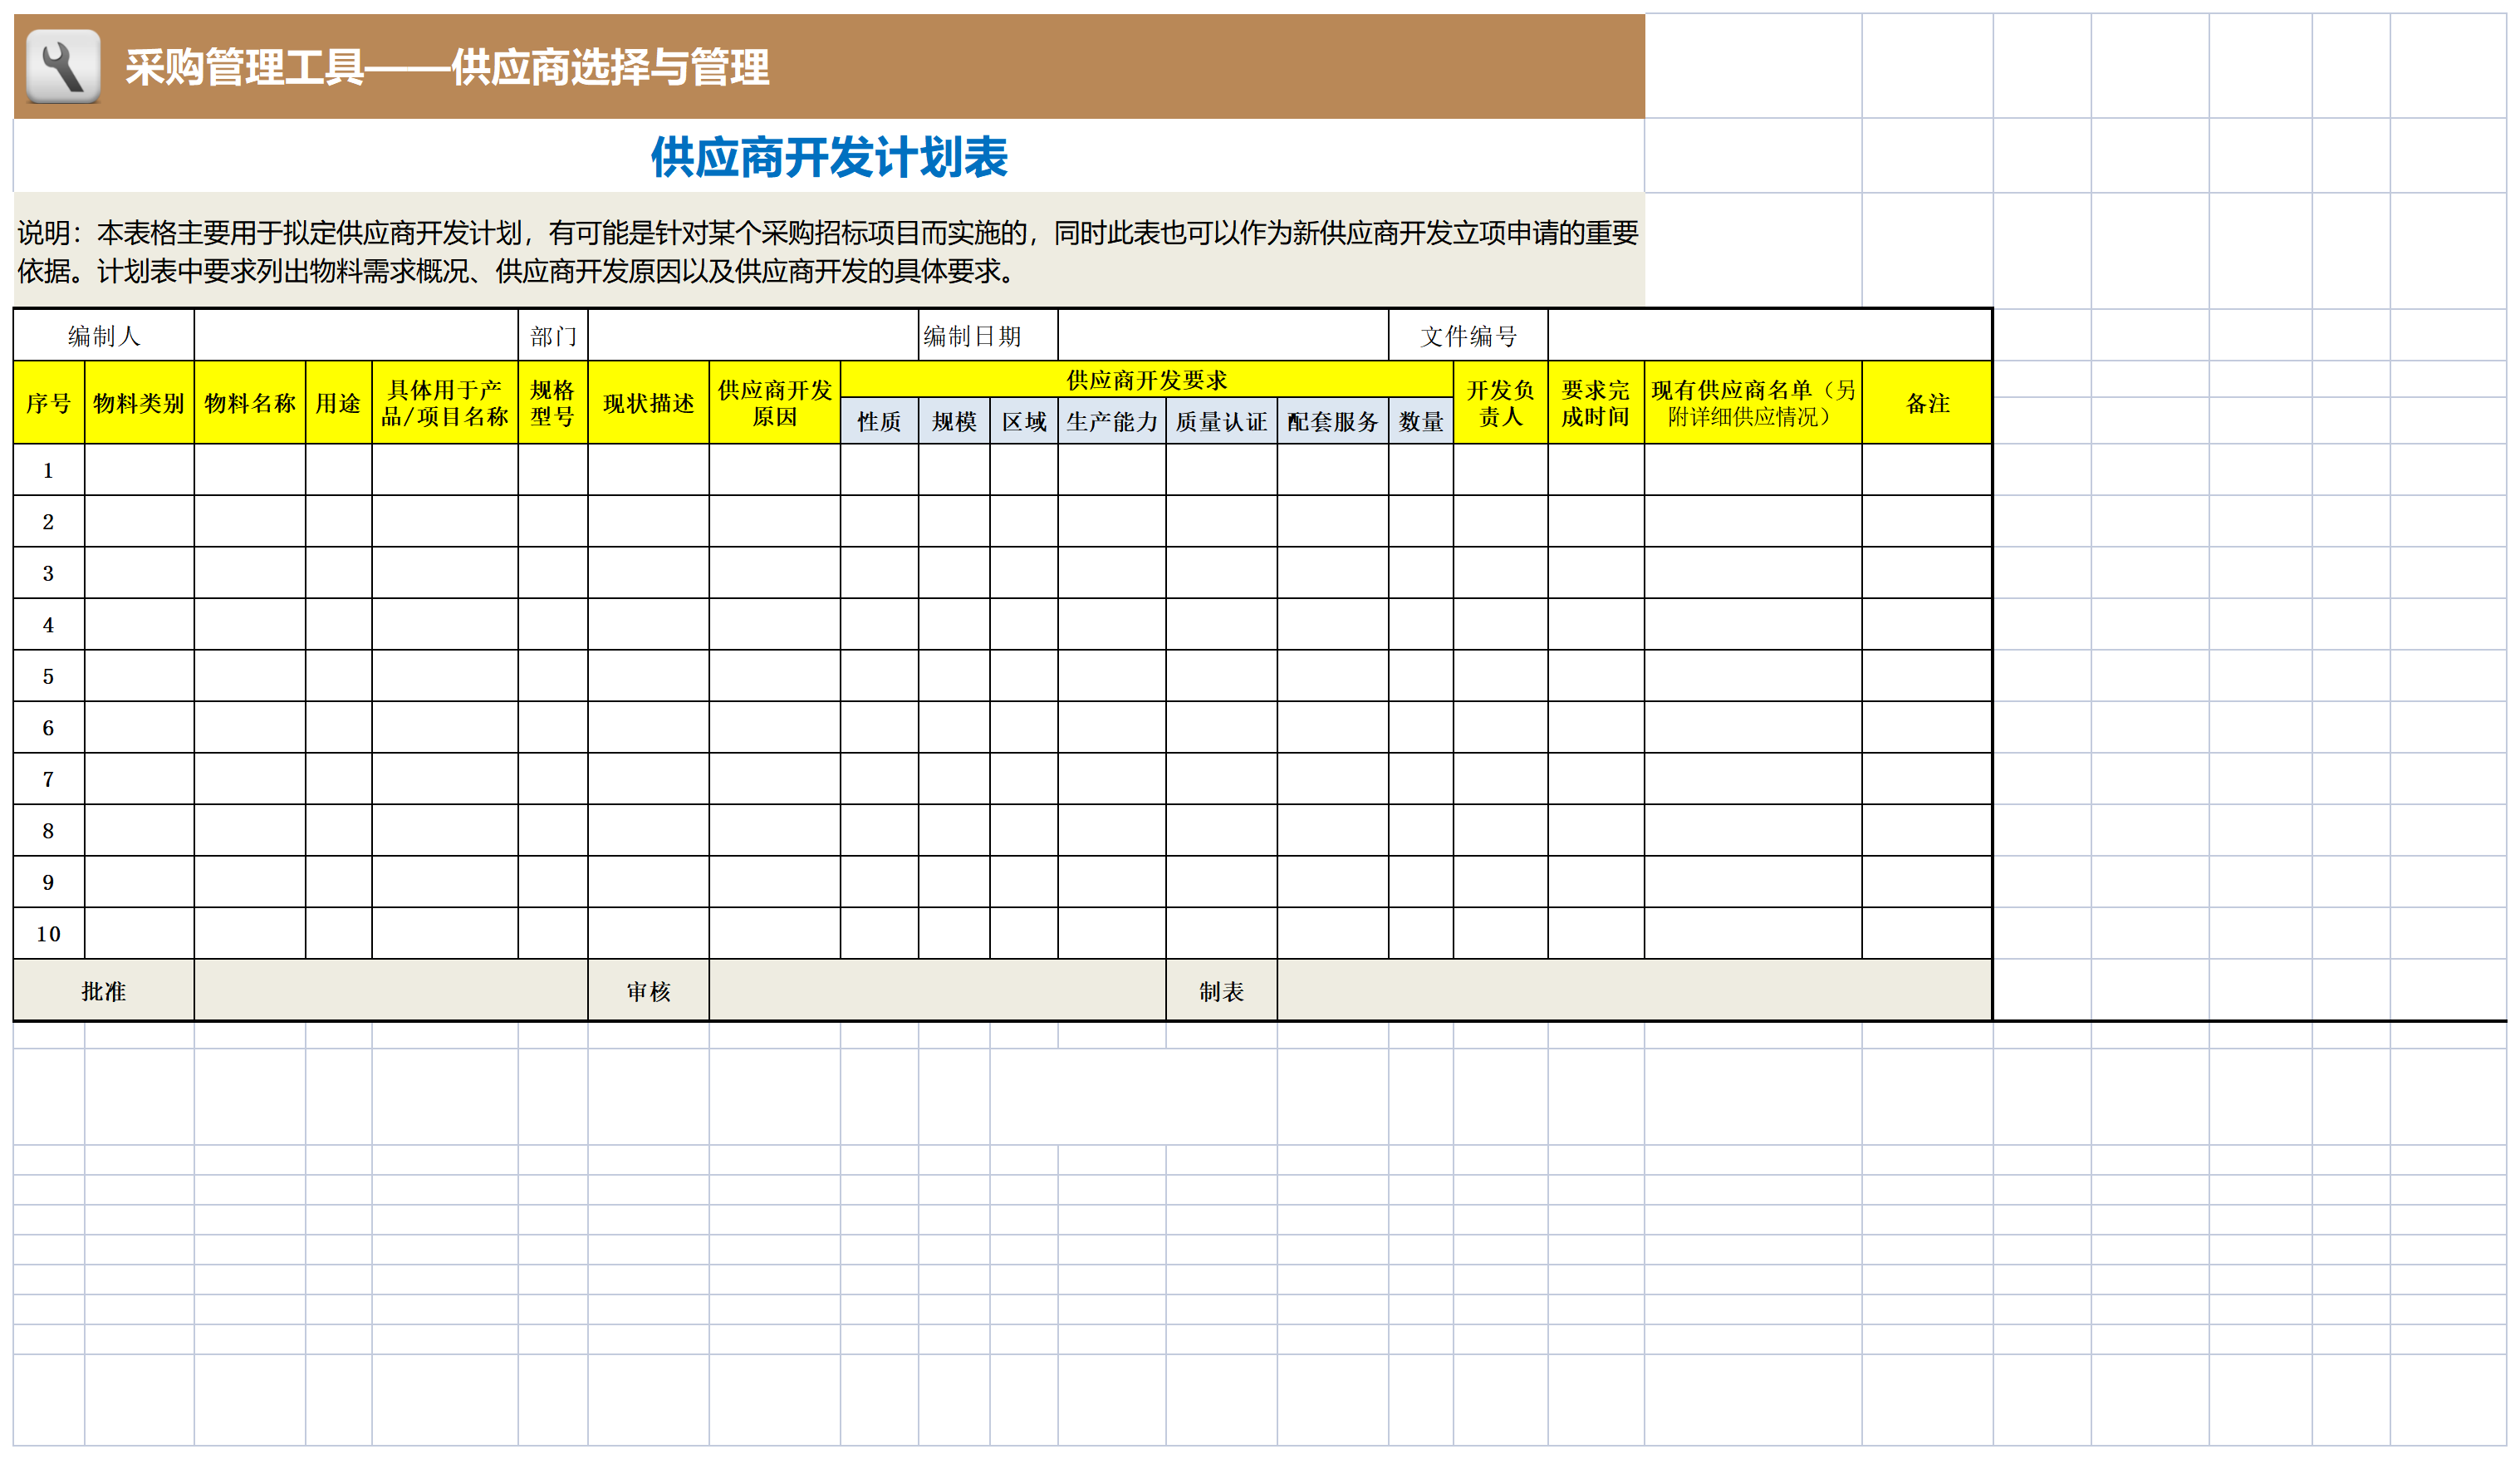The width and height of the screenshot is (2520, 1459).
Task: Select the 规格型号 header cell
Action: [553, 403]
